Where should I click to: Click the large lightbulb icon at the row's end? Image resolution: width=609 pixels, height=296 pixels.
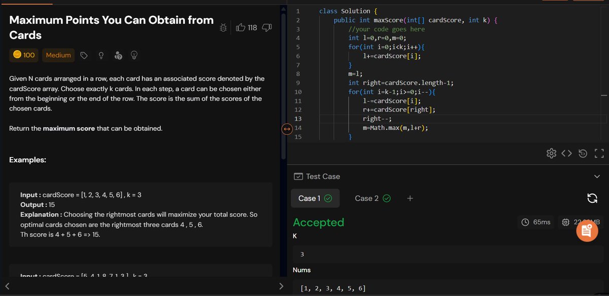click(x=134, y=55)
